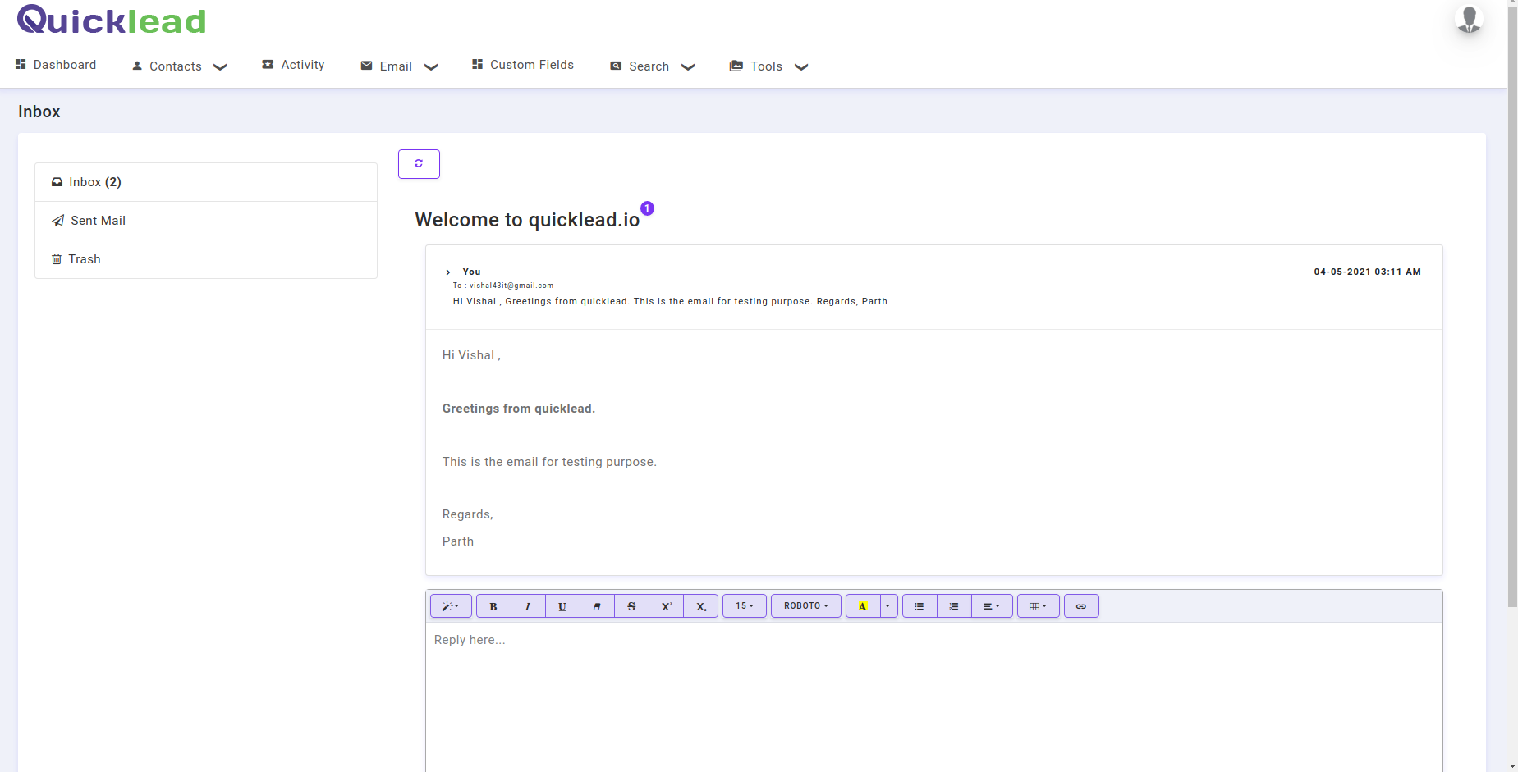Click the unread count badge beside subject
1518x772 pixels.
pyautogui.click(x=648, y=208)
